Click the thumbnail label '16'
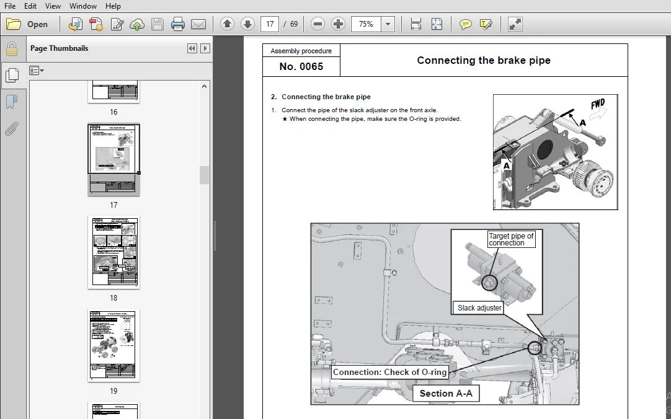 pos(113,112)
